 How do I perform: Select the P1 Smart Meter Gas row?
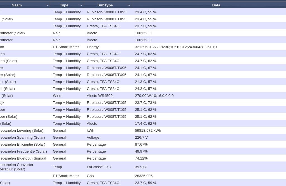[x=66, y=176]
